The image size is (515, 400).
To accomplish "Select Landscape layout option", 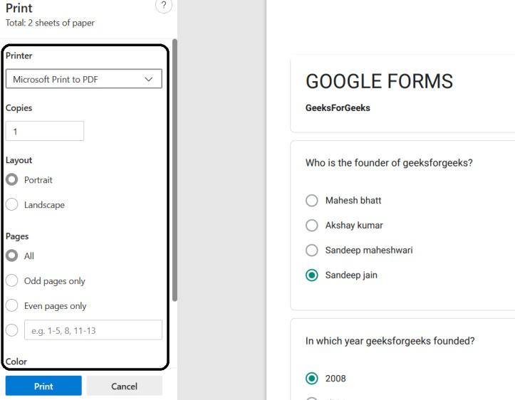I will (12, 205).
